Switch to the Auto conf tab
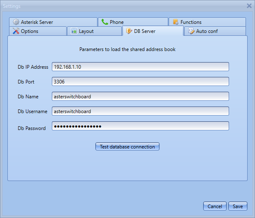Viewport: 255px width, 218px height. 215,31
